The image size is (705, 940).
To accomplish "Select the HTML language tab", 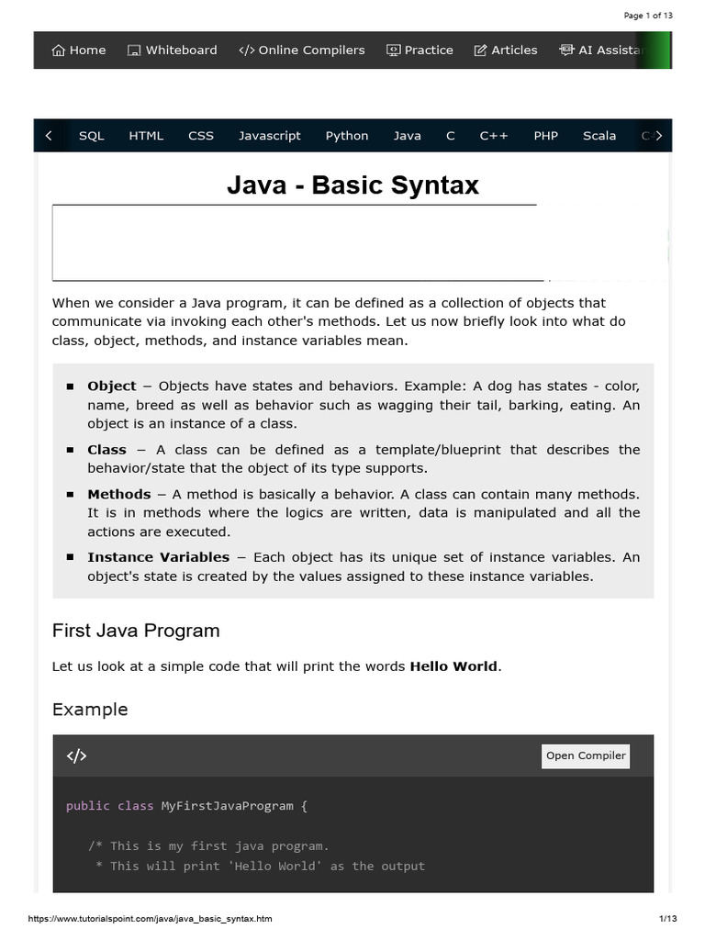I will 146,136.
